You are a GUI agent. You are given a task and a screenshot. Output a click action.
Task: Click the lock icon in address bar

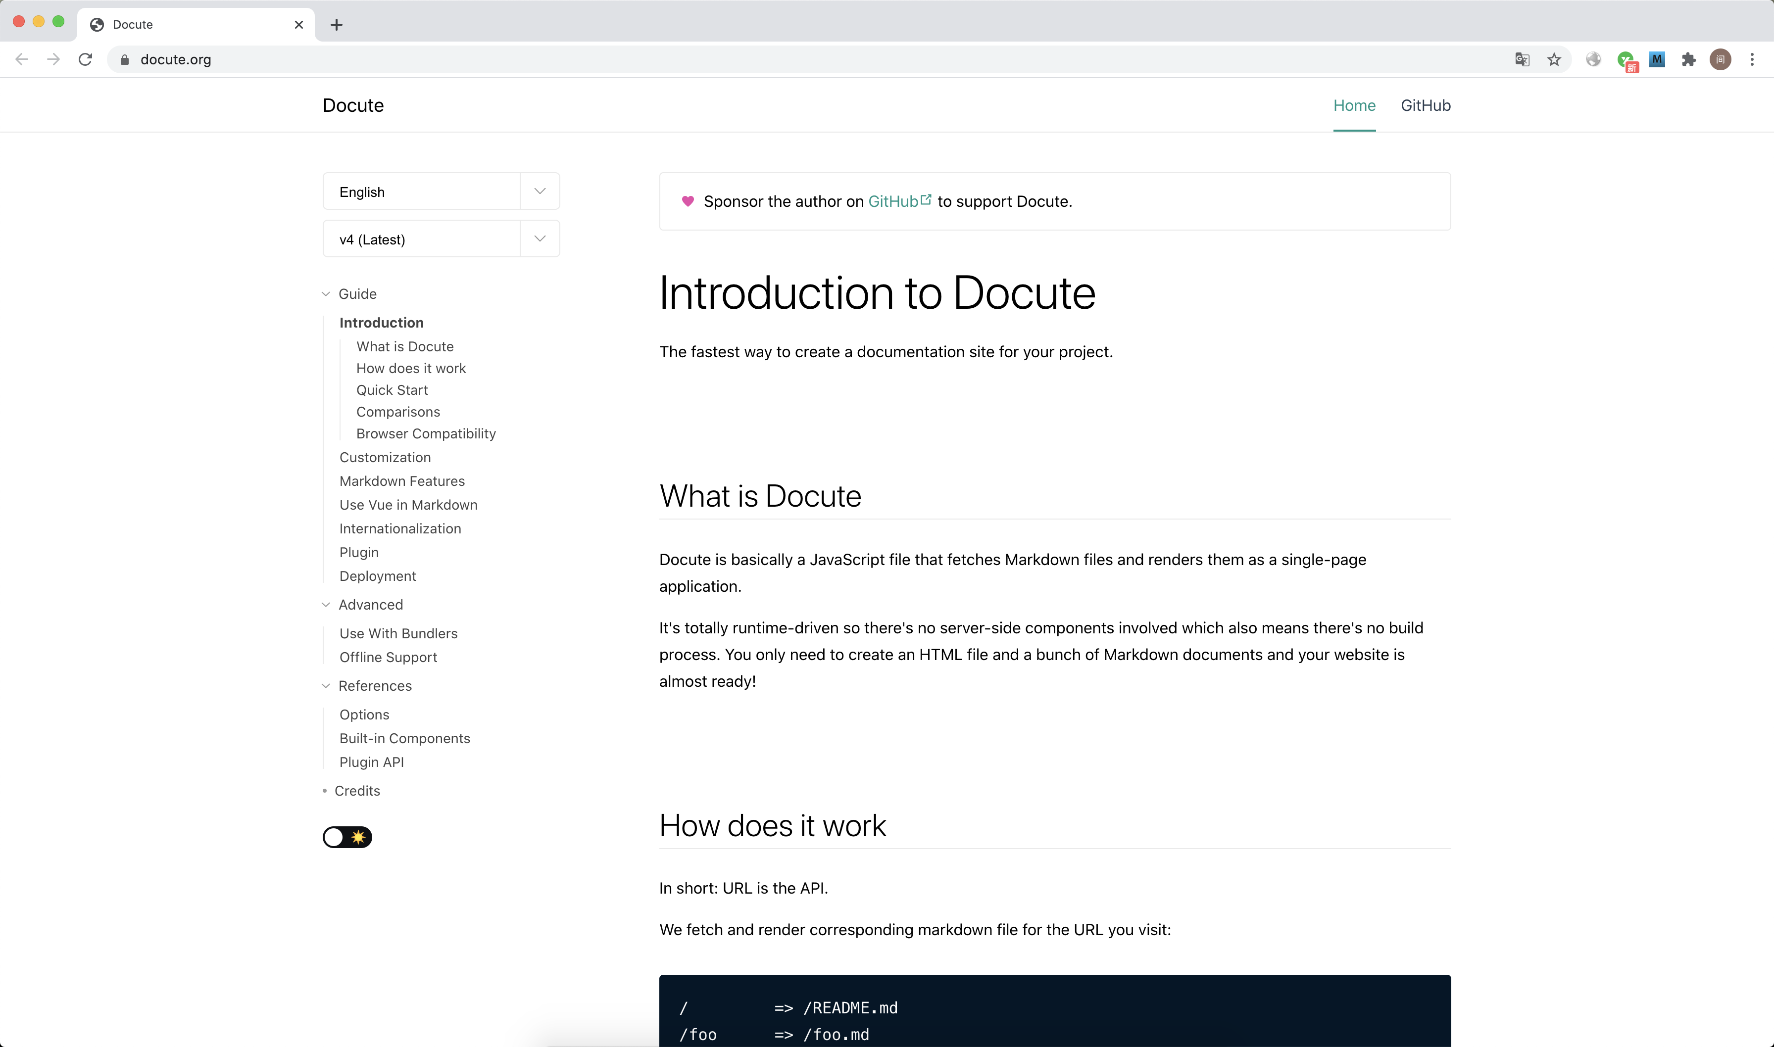pos(125,60)
